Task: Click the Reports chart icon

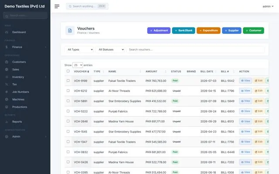Action: [x=7, y=122]
